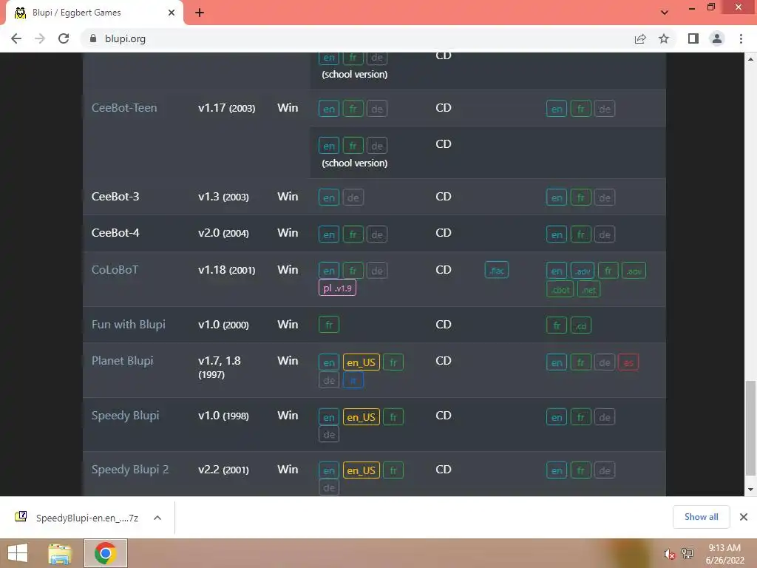
Task: Click the Blupi favicon on the tab
Action: 20,13
